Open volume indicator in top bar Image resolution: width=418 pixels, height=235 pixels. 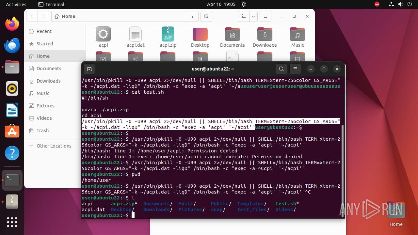click(x=400, y=4)
